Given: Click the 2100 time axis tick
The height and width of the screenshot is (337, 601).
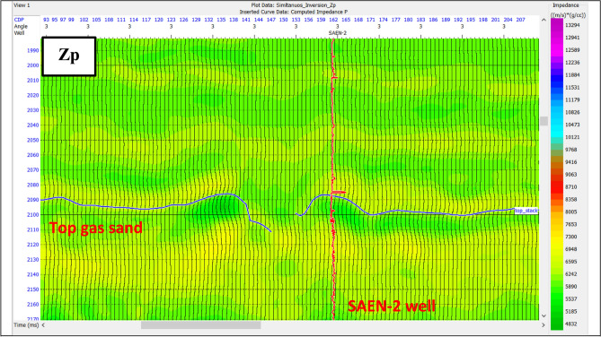Looking at the screenshot, I should tap(33, 214).
